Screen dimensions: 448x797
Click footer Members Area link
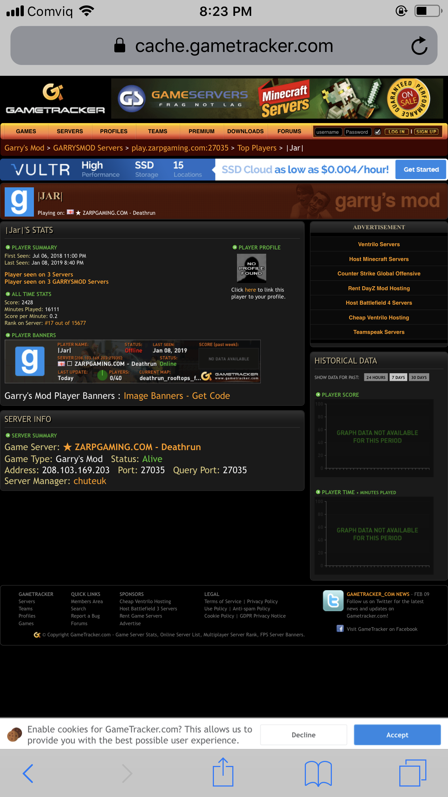87,601
